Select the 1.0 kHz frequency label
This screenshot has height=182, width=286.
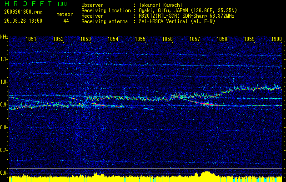4,82
